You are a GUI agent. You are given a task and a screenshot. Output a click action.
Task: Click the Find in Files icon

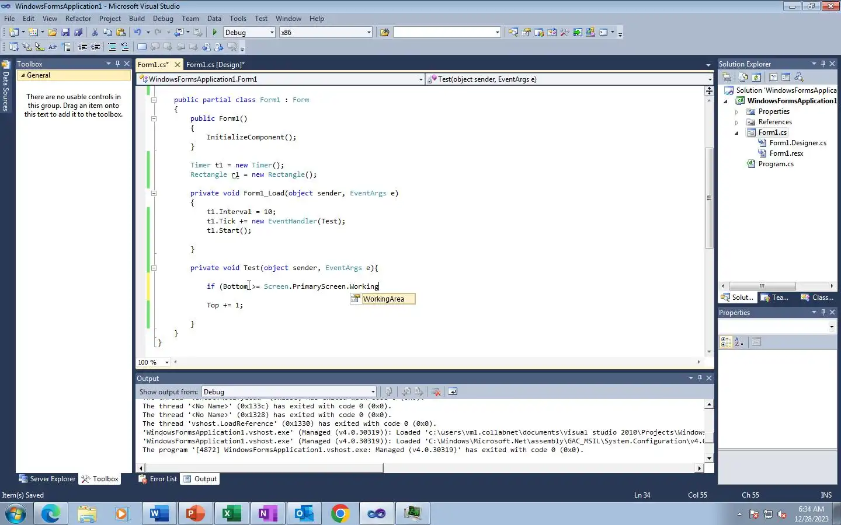(x=384, y=33)
